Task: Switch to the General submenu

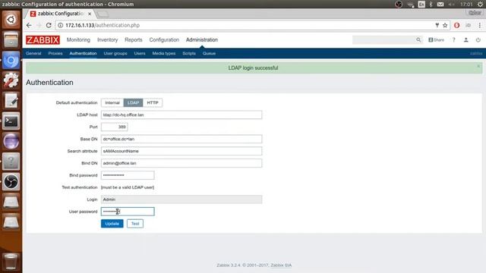Action: click(33, 54)
